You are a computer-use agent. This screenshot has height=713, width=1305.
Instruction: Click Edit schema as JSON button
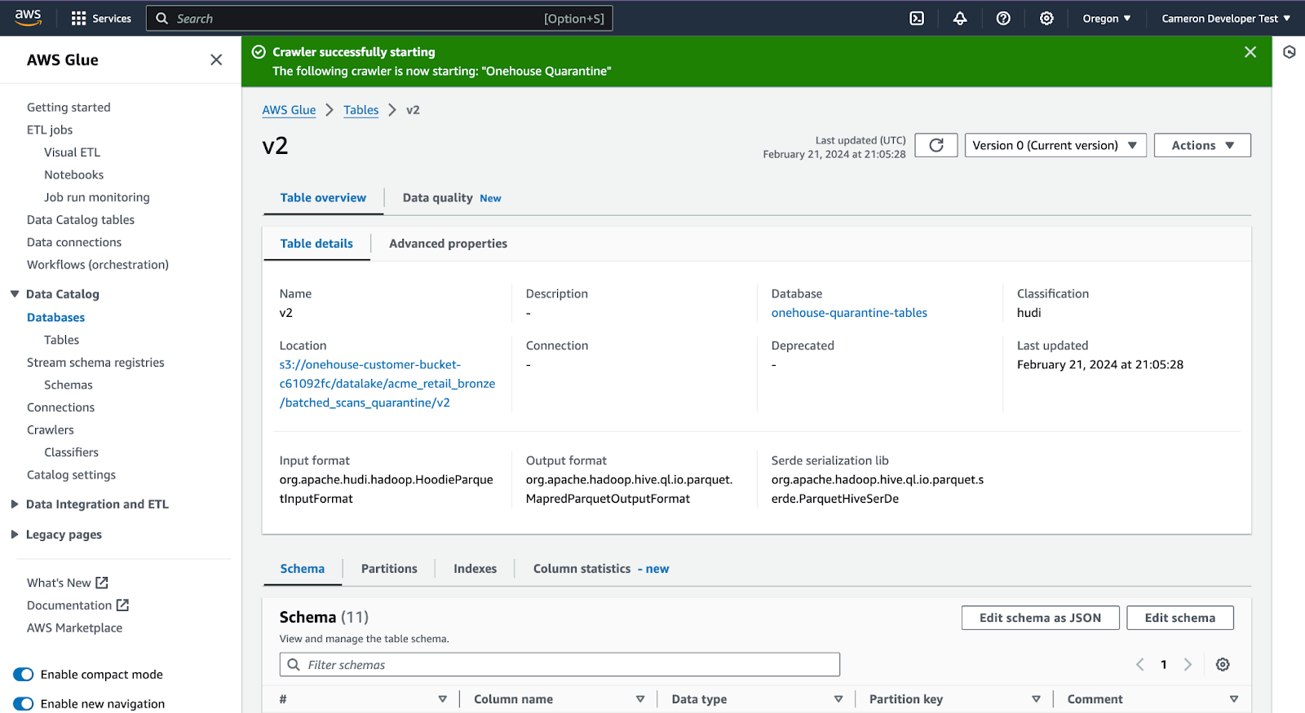click(1040, 618)
